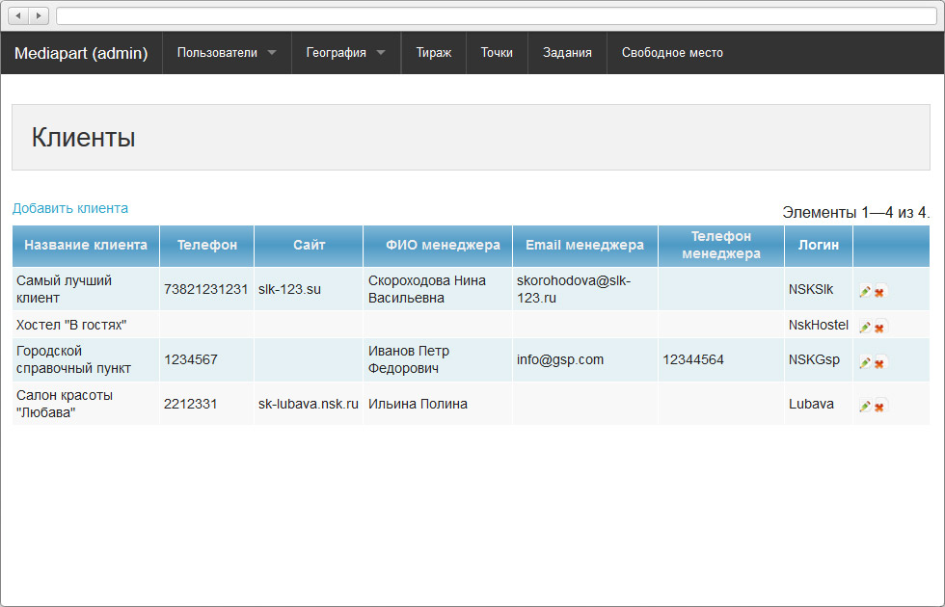Click the email skorohodova@slk-123.ru
The width and height of the screenshot is (945, 607).
[574, 289]
